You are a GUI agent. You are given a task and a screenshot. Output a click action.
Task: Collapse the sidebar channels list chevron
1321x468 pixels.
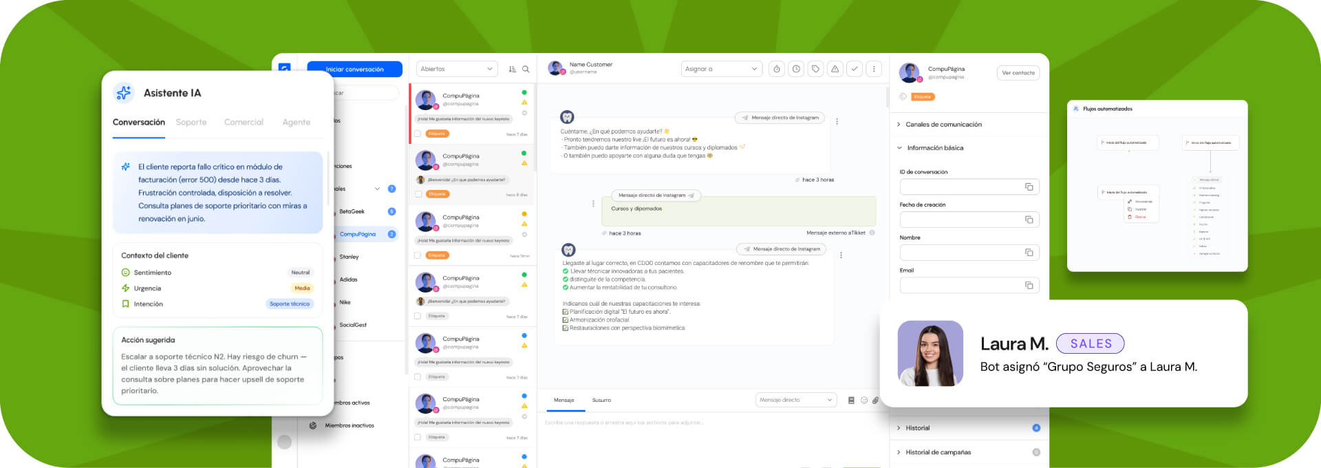pyautogui.click(x=377, y=189)
